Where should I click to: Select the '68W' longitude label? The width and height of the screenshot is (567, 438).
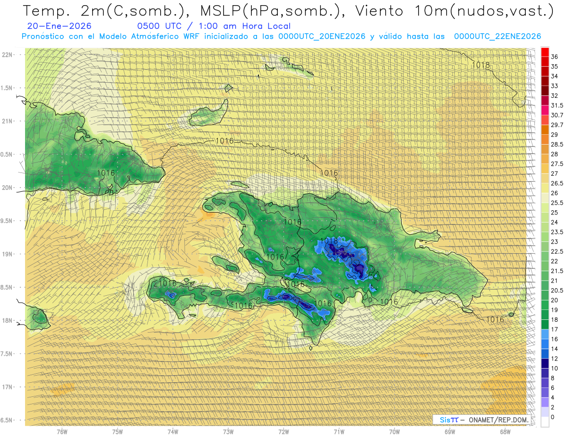pyautogui.click(x=505, y=431)
